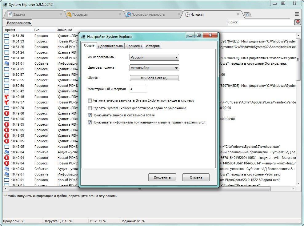
Task: Cancel the settings dialog via Отмена
Action: (x=196, y=177)
